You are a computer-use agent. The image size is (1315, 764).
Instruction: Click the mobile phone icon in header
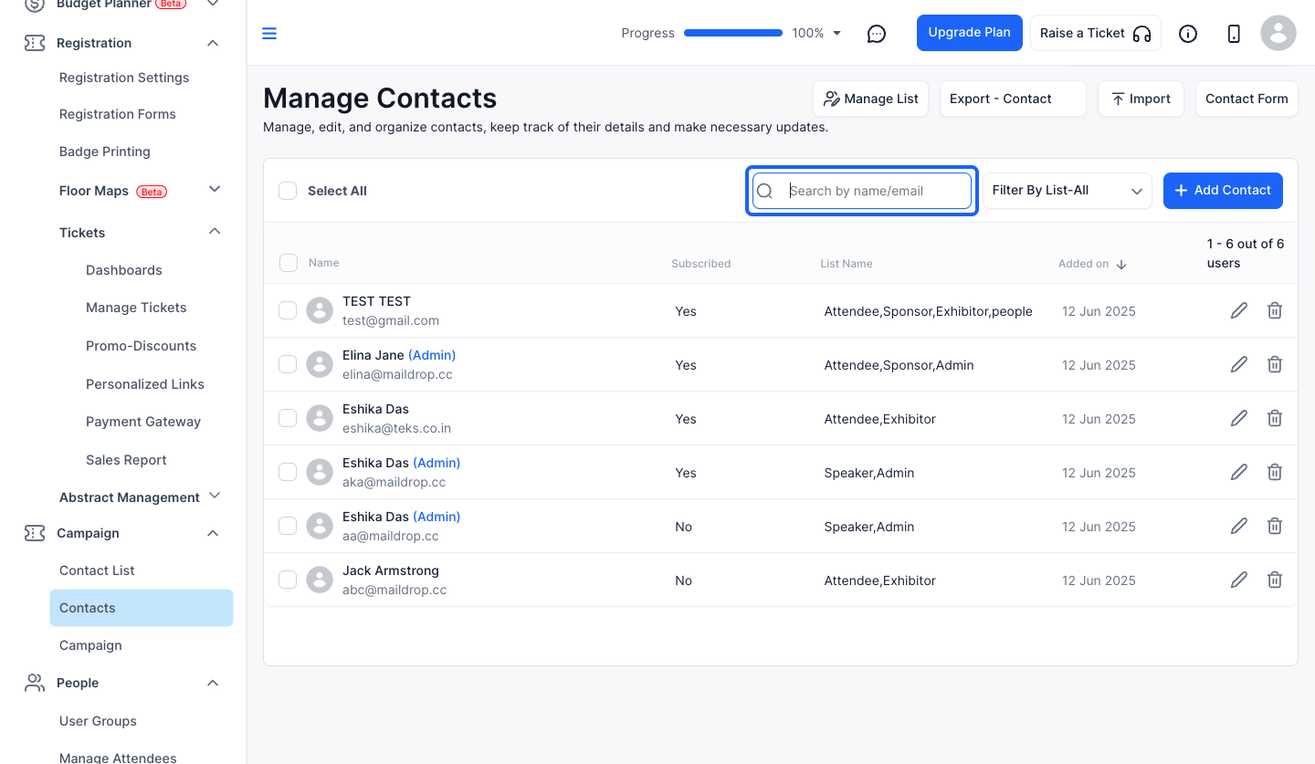pos(1234,34)
